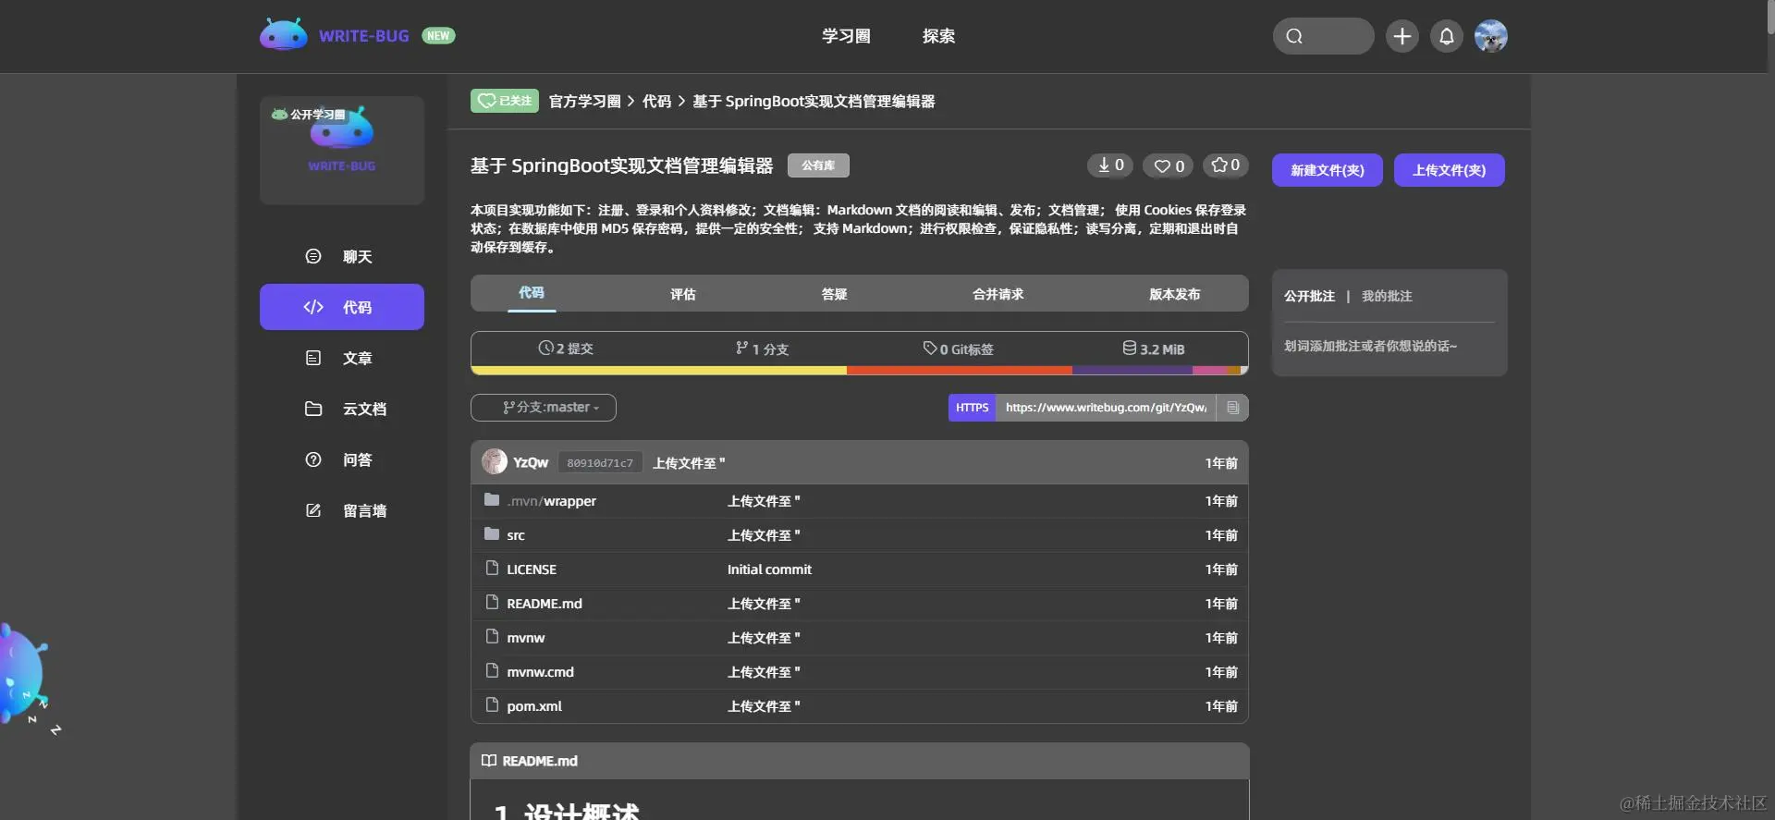Click the 上传文件(夹) button
The width and height of the screenshot is (1775, 820).
1449,170
